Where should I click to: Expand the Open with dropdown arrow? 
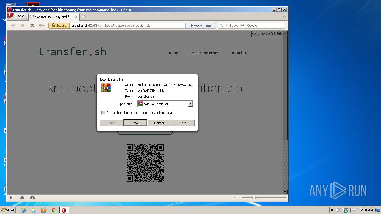tap(190, 104)
